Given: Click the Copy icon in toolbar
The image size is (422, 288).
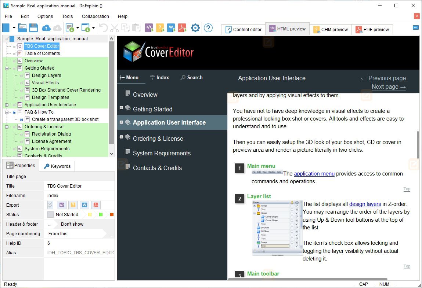Looking at the screenshot, I should pos(126,28).
